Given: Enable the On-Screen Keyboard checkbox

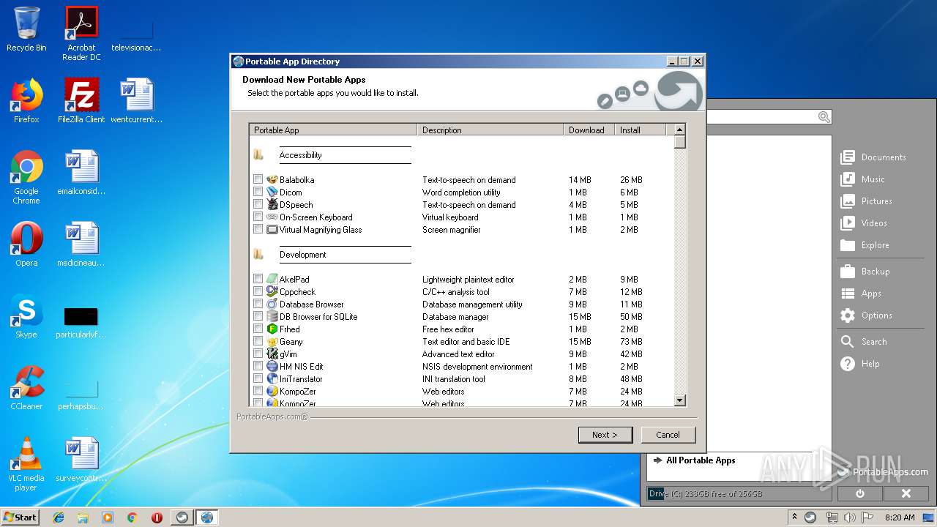Looking at the screenshot, I should pyautogui.click(x=258, y=217).
